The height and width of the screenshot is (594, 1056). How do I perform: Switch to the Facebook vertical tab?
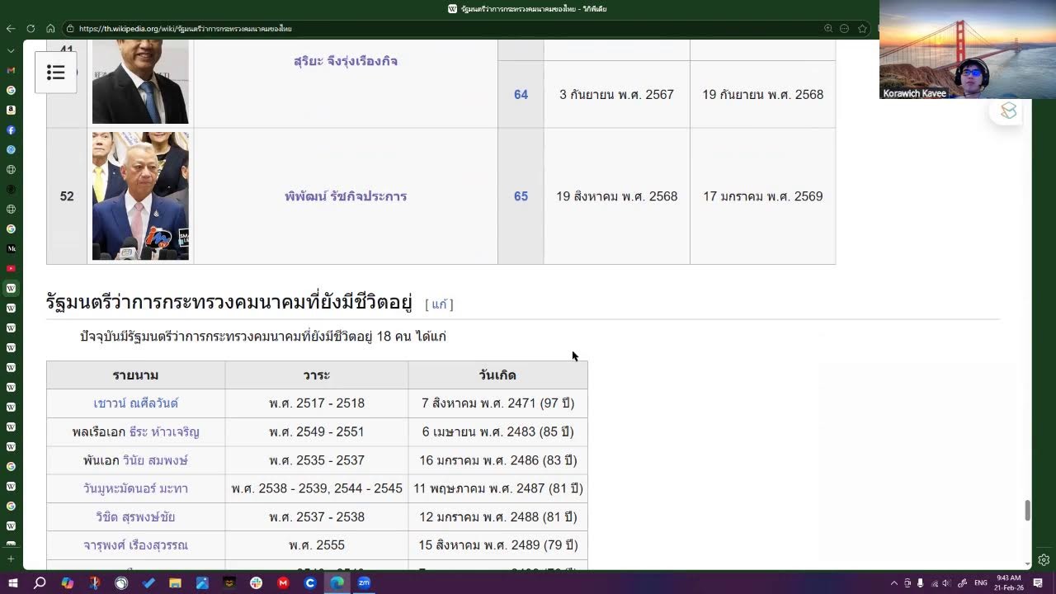pyautogui.click(x=11, y=130)
